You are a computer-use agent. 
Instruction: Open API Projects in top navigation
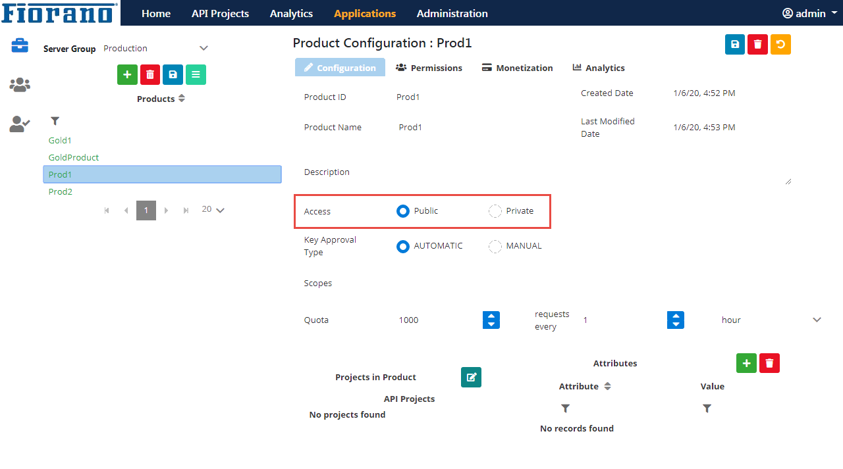click(220, 13)
